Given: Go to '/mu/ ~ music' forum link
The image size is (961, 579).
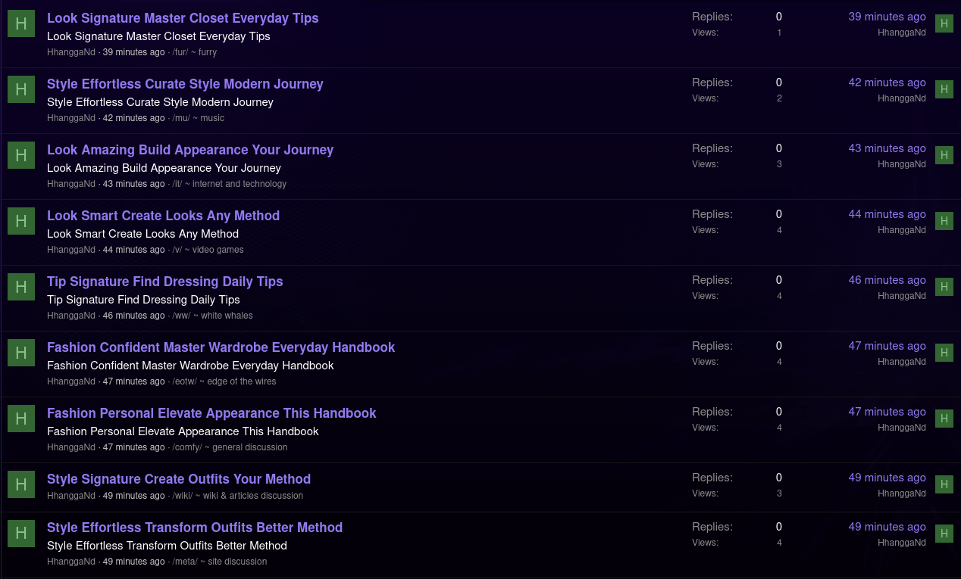Looking at the screenshot, I should (x=199, y=118).
